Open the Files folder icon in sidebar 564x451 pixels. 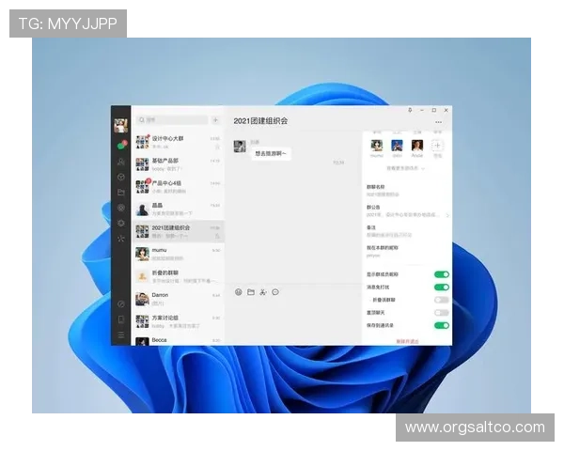pyautogui.click(x=120, y=192)
